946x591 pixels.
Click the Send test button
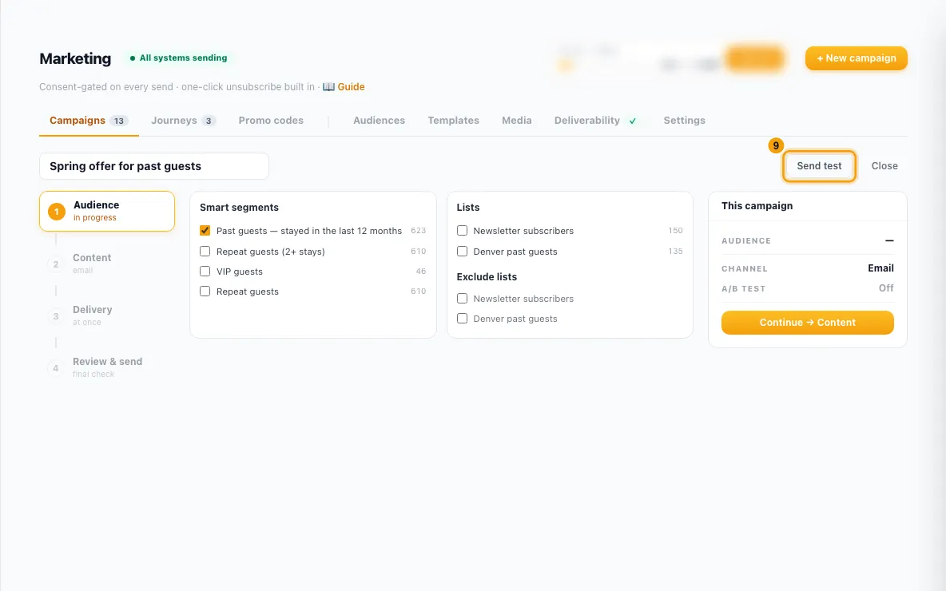coord(819,166)
